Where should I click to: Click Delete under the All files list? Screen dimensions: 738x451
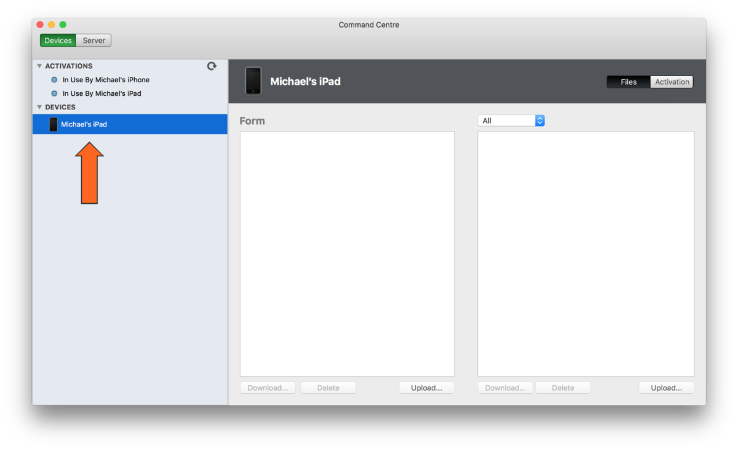click(x=563, y=388)
